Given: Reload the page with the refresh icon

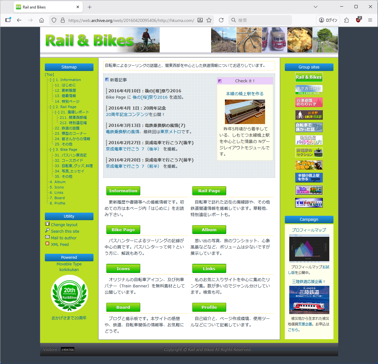Looking at the screenshot, I should click(221, 20).
